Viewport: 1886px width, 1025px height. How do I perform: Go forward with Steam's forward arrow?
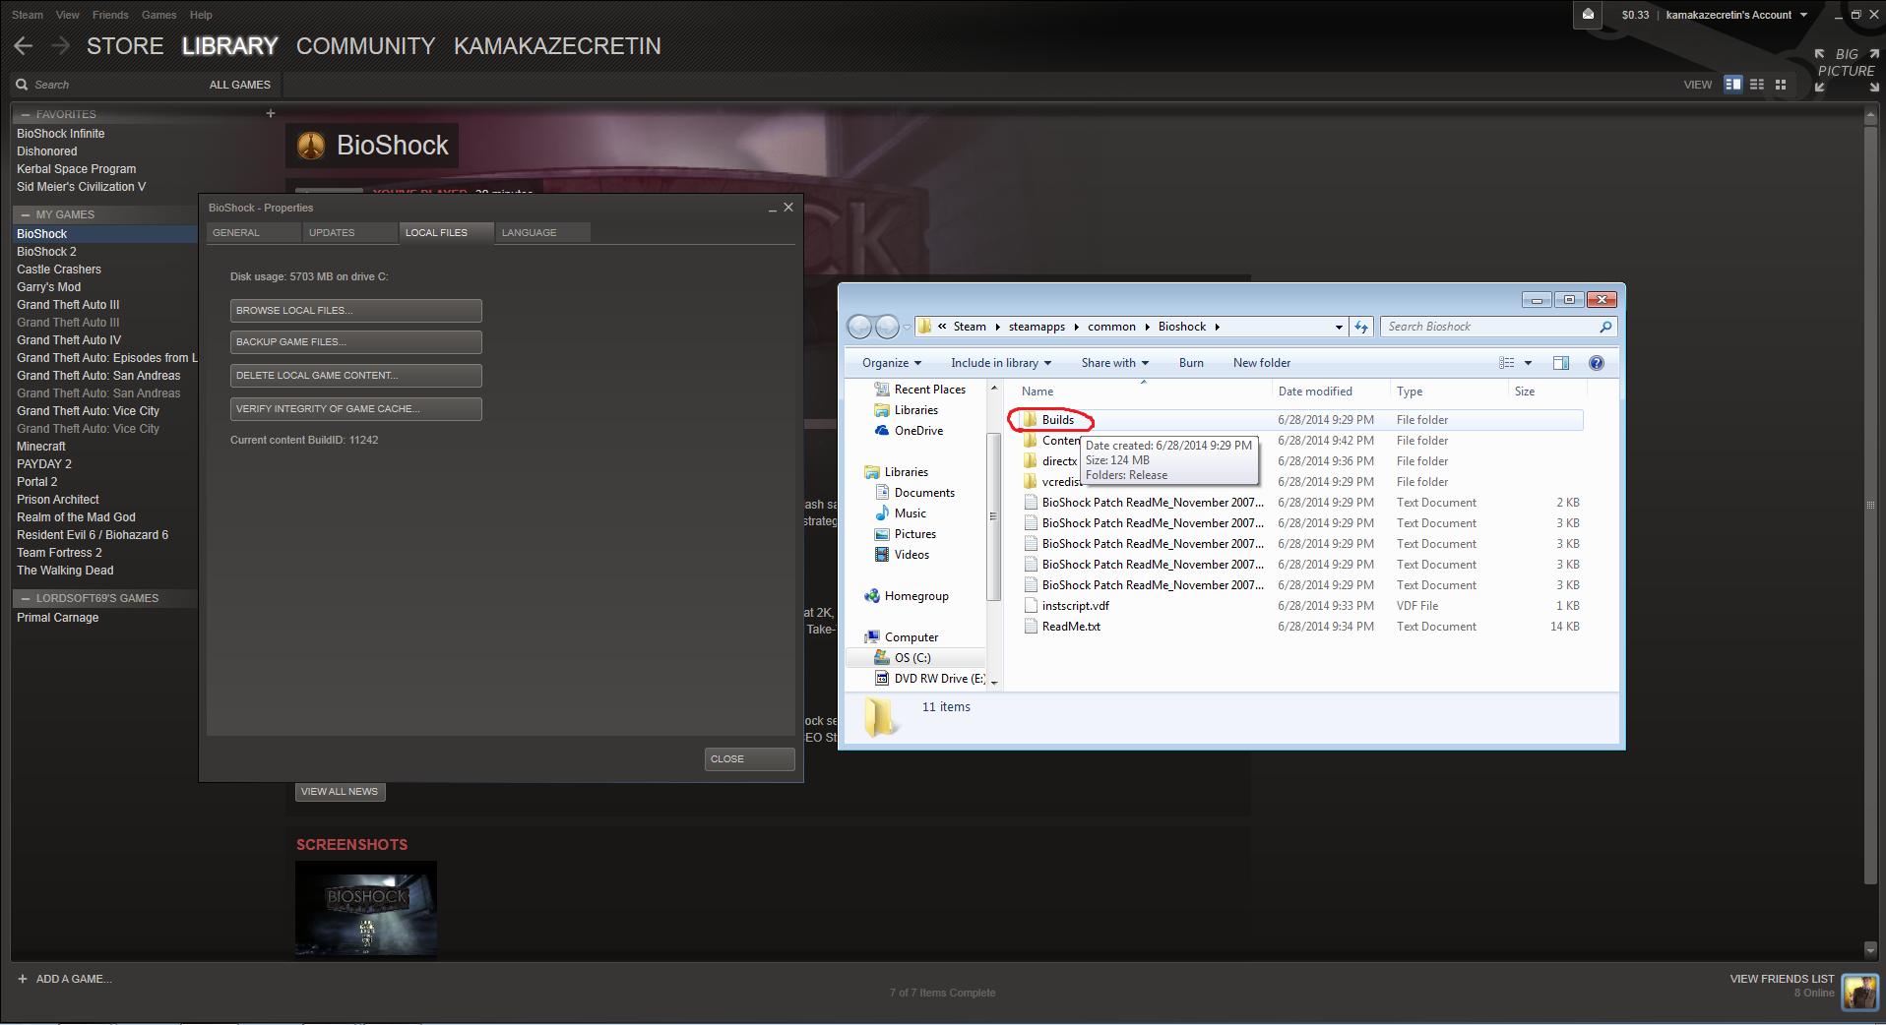61,46
